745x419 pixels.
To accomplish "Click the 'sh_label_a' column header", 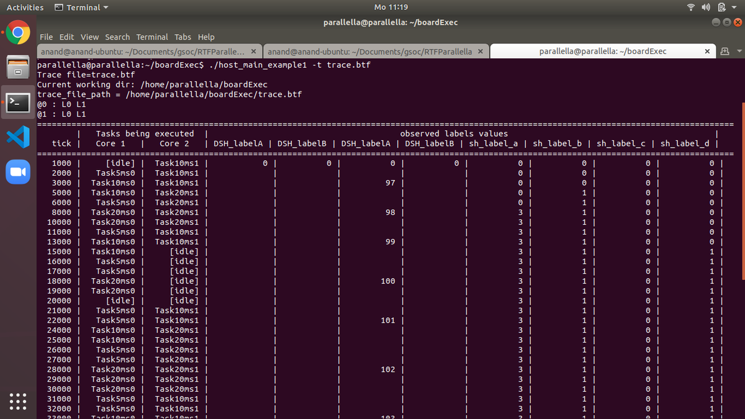I will click(494, 143).
